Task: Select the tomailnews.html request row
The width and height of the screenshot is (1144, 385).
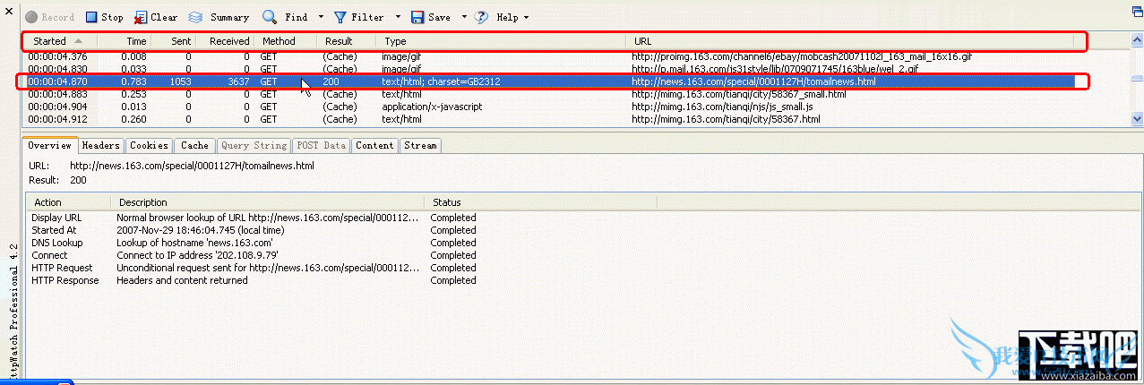Action: pyautogui.click(x=577, y=81)
